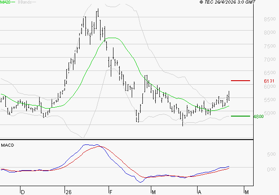This screenshot has height=195, width=279.
Task: Click the MACD 500 axis label
Action: (271, 154)
